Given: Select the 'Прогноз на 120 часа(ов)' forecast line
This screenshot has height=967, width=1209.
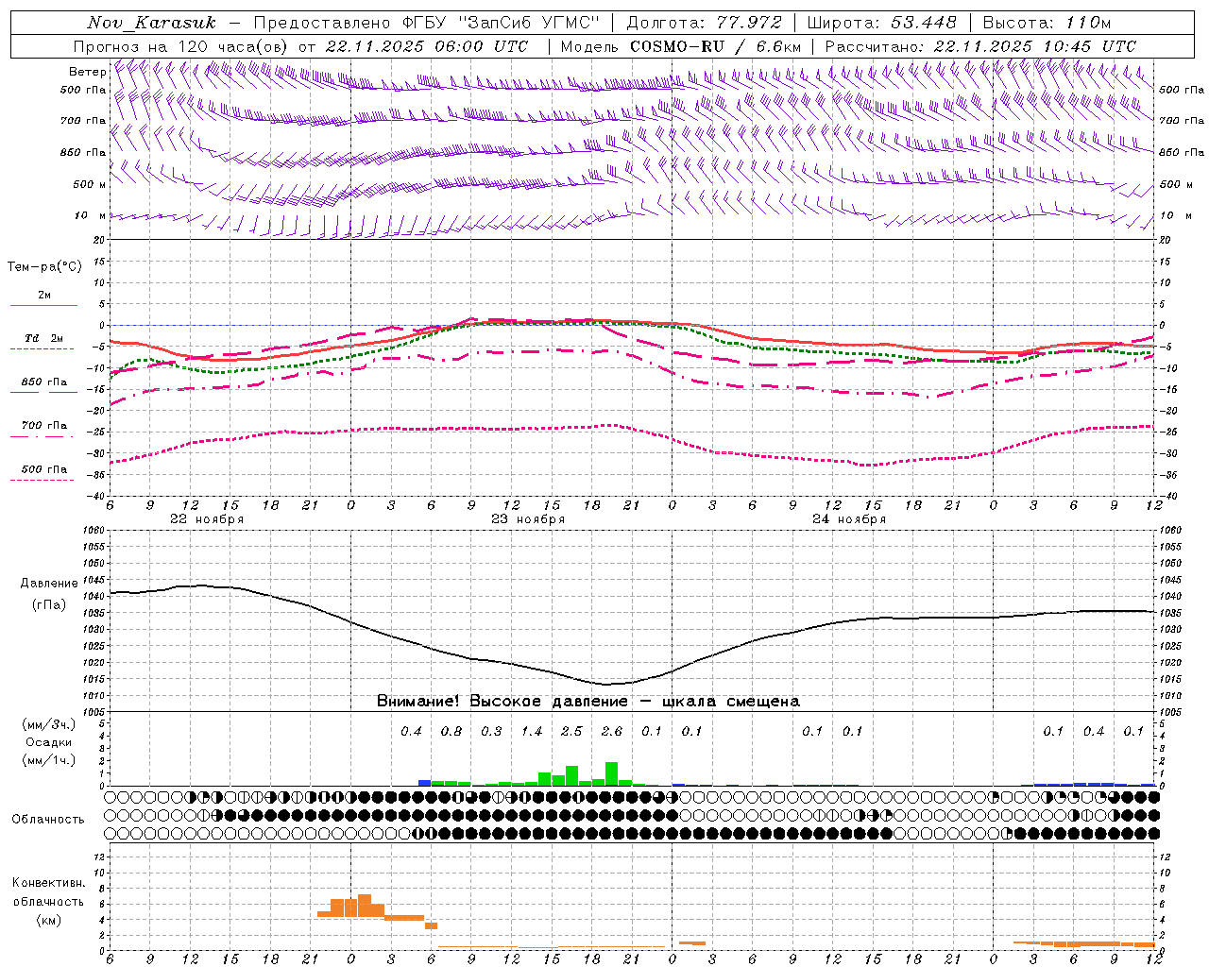Looking at the screenshot, I should [x=181, y=46].
